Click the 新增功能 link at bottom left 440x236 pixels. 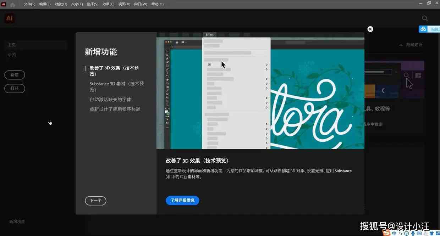[x=17, y=221]
